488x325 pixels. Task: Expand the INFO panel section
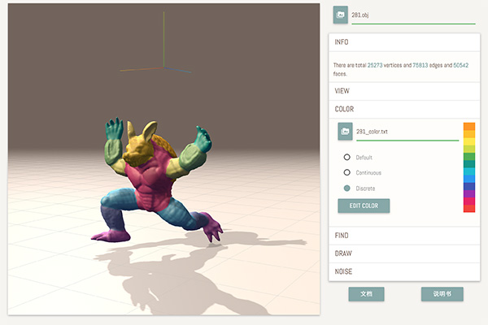tap(404, 42)
